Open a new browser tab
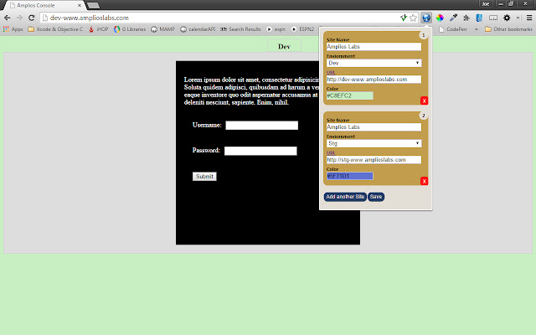The image size is (536, 335). (93, 6)
